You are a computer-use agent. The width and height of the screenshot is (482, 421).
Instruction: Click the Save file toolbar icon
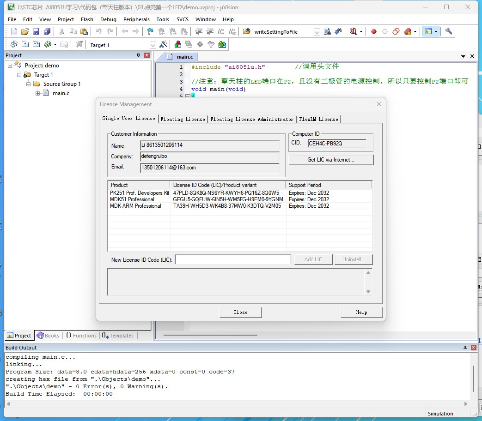pos(36,31)
